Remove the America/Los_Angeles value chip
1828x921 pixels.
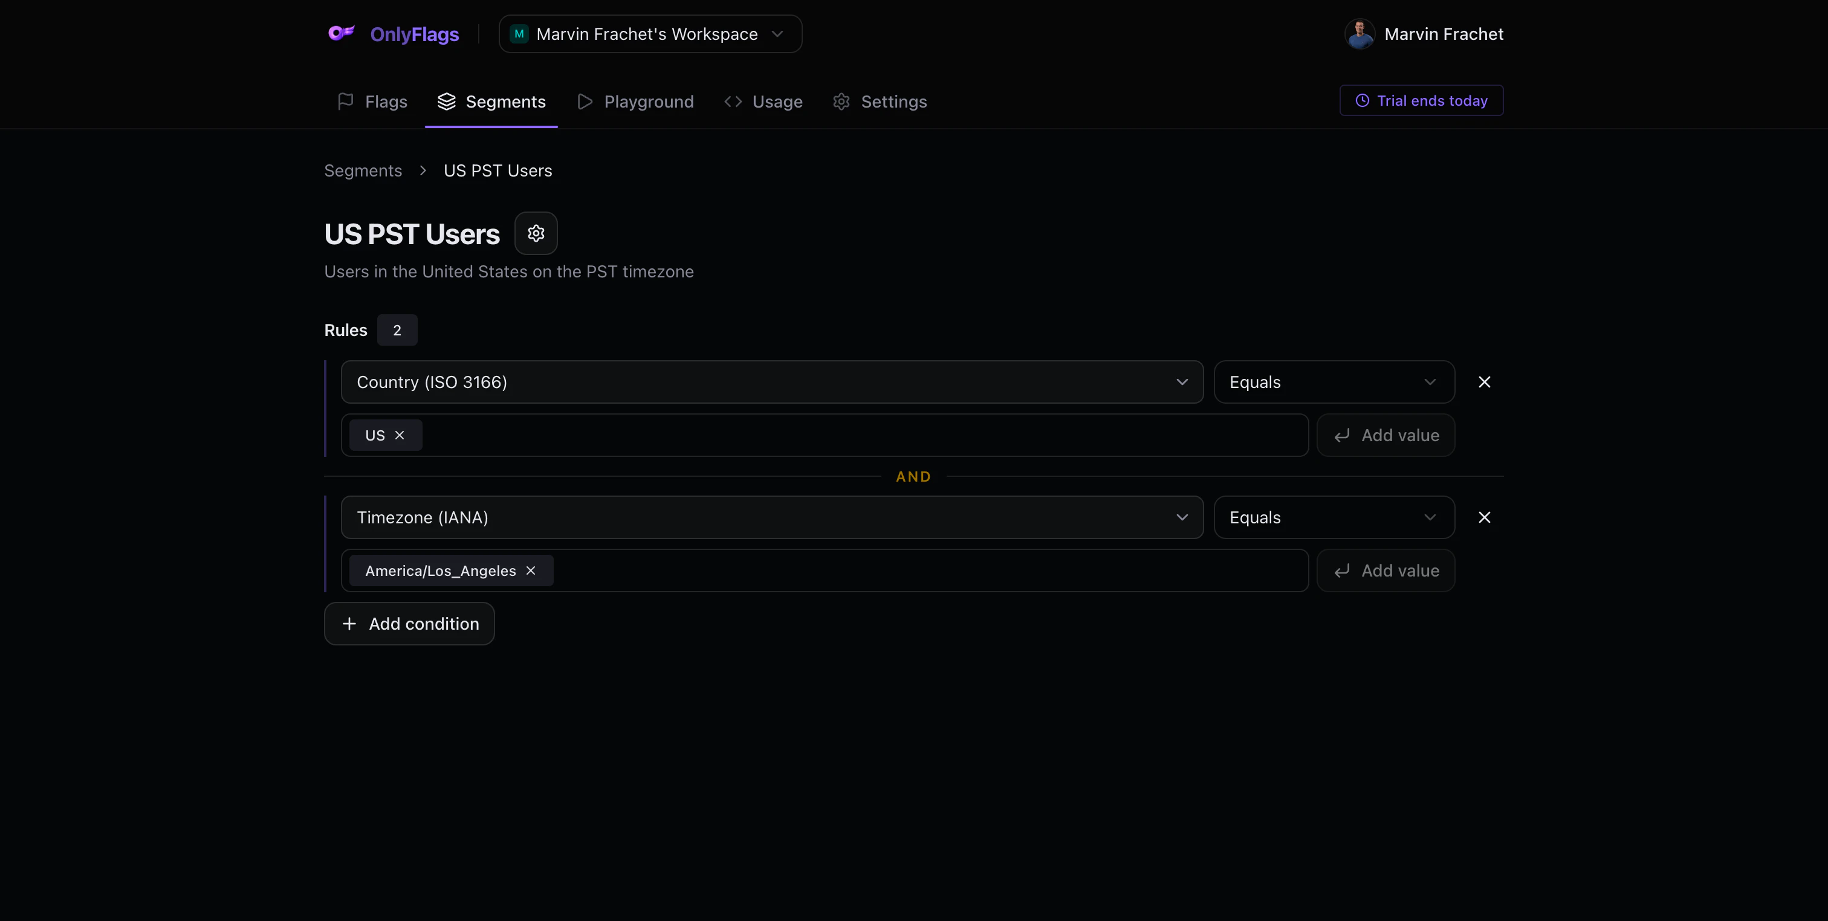point(531,570)
